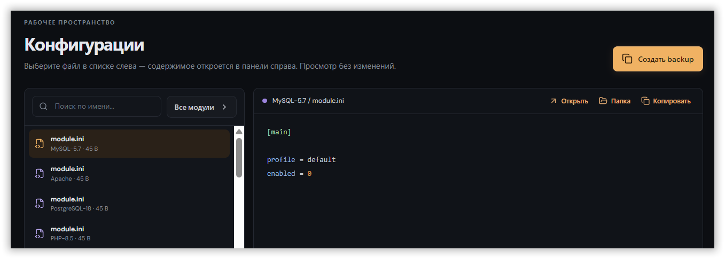Click the PostgreSQL-18 · 45 B subtitle
Image resolution: width=725 pixels, height=259 pixels.
point(80,208)
